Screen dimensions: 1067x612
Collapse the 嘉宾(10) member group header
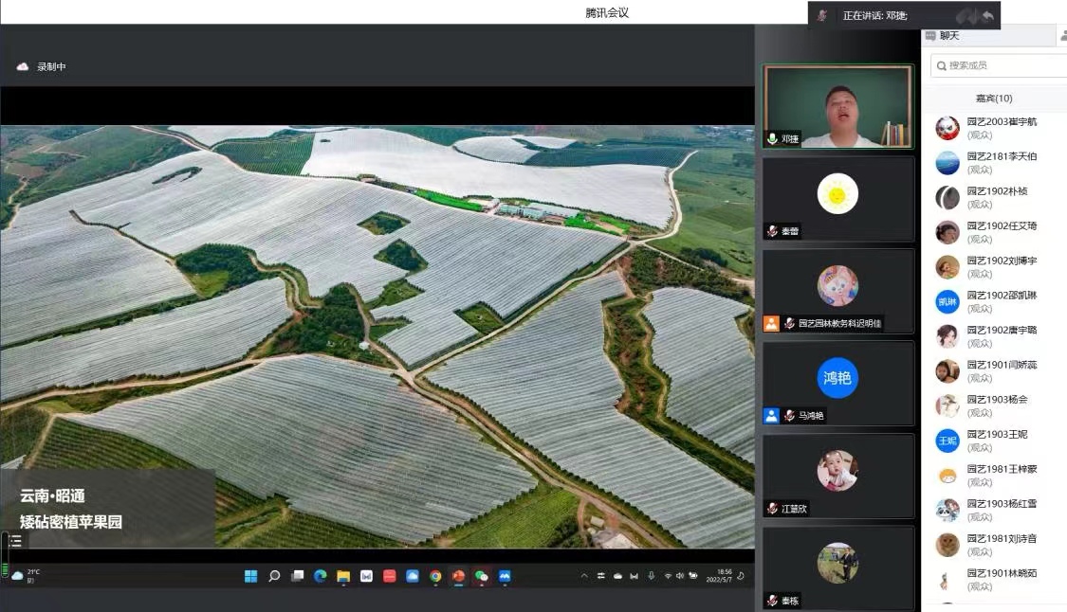(993, 98)
